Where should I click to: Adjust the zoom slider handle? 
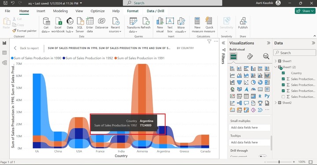[x=279, y=162]
